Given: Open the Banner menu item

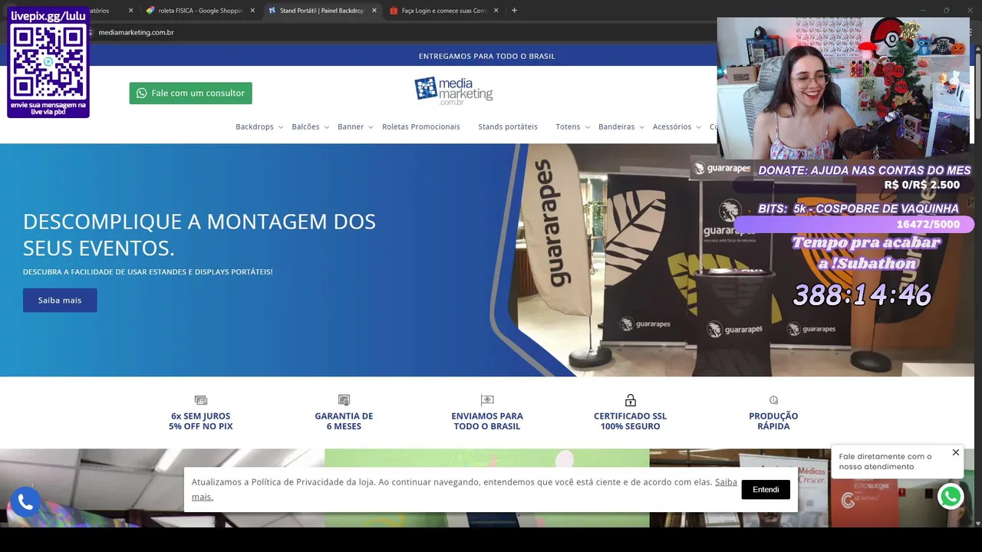Looking at the screenshot, I should click(x=351, y=127).
